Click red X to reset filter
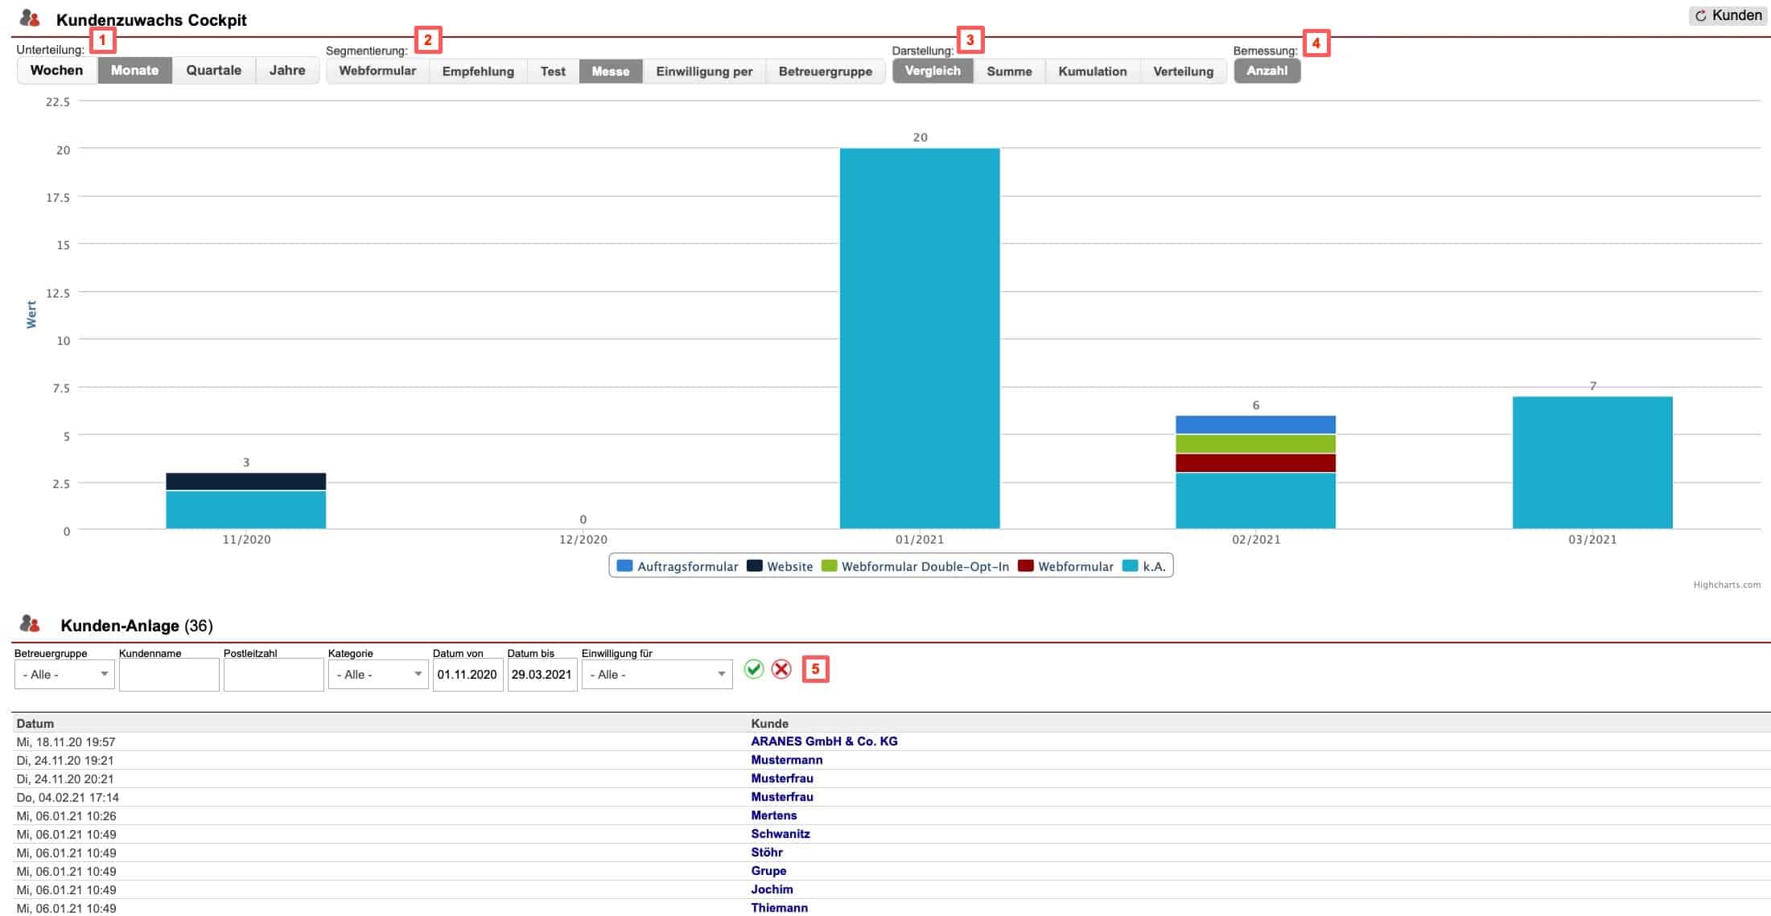Viewport: 1771px width, 916px height. (781, 669)
